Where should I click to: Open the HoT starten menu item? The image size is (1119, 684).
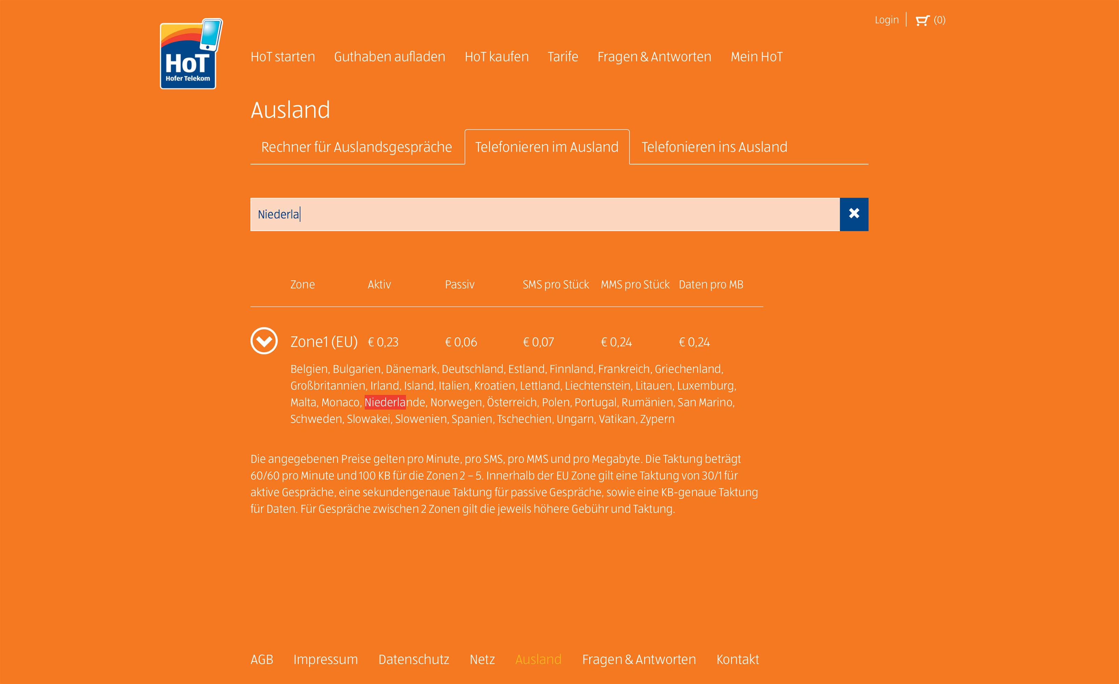coord(282,56)
